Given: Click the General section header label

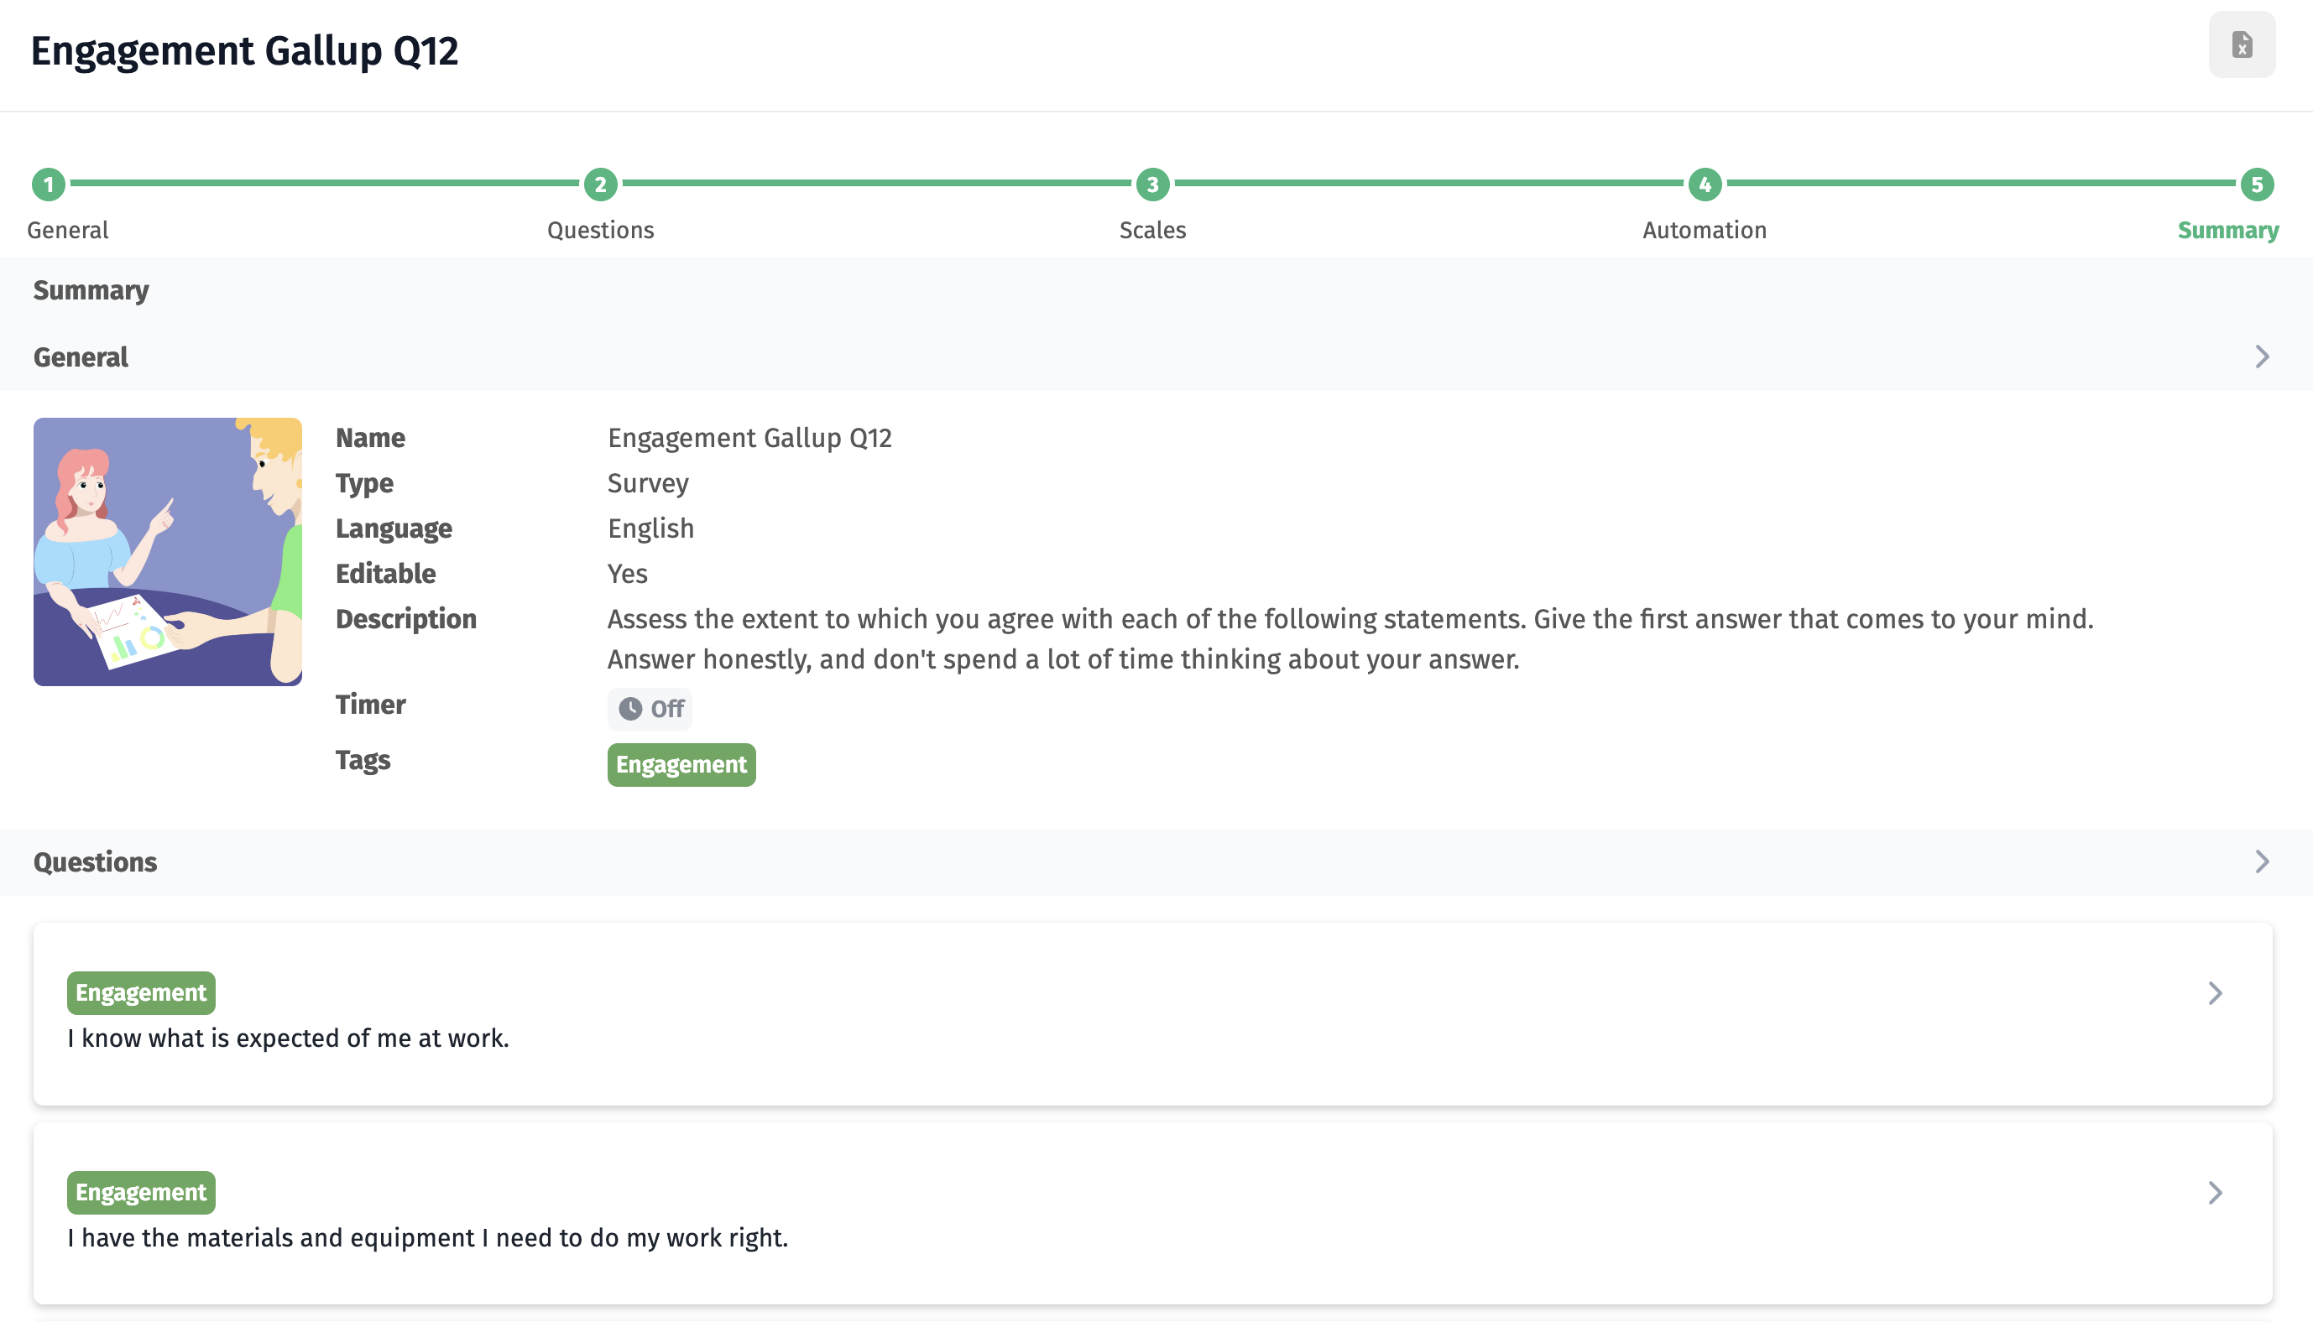Looking at the screenshot, I should click(81, 357).
